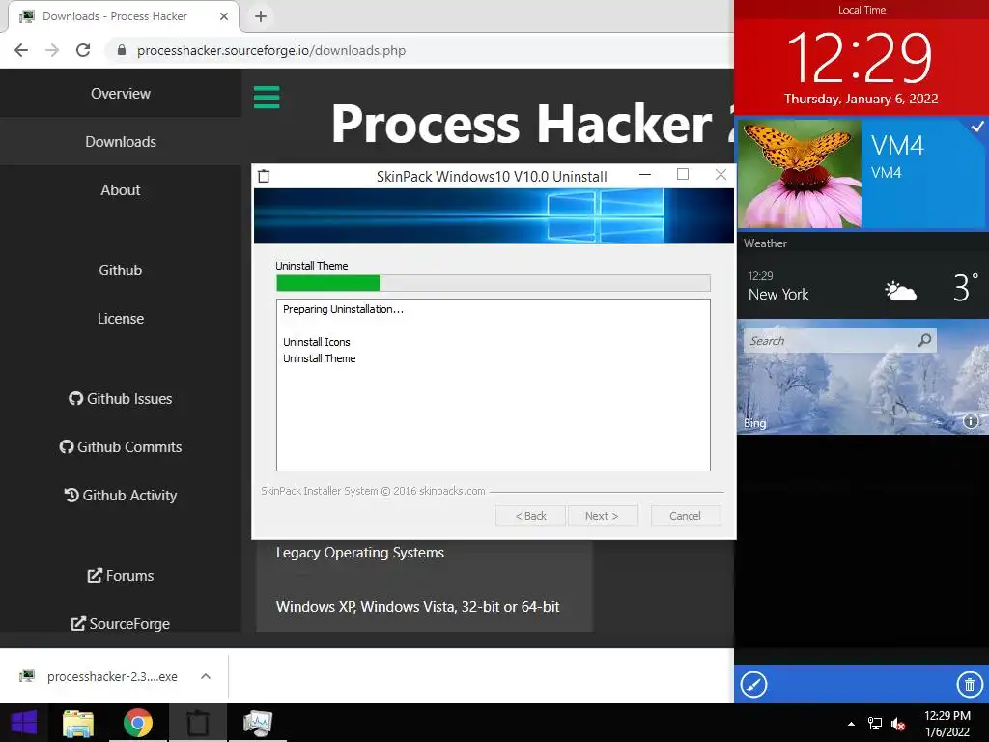Click the Weather gadget label

tap(765, 243)
